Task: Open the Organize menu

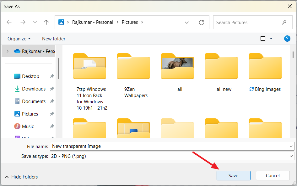Action: (19, 39)
